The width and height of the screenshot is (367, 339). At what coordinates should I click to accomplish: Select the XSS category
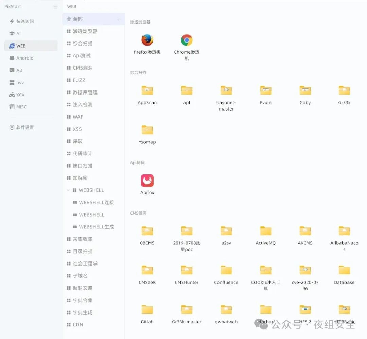[94, 129]
